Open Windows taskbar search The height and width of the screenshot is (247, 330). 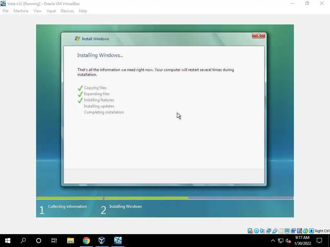(x=23, y=241)
